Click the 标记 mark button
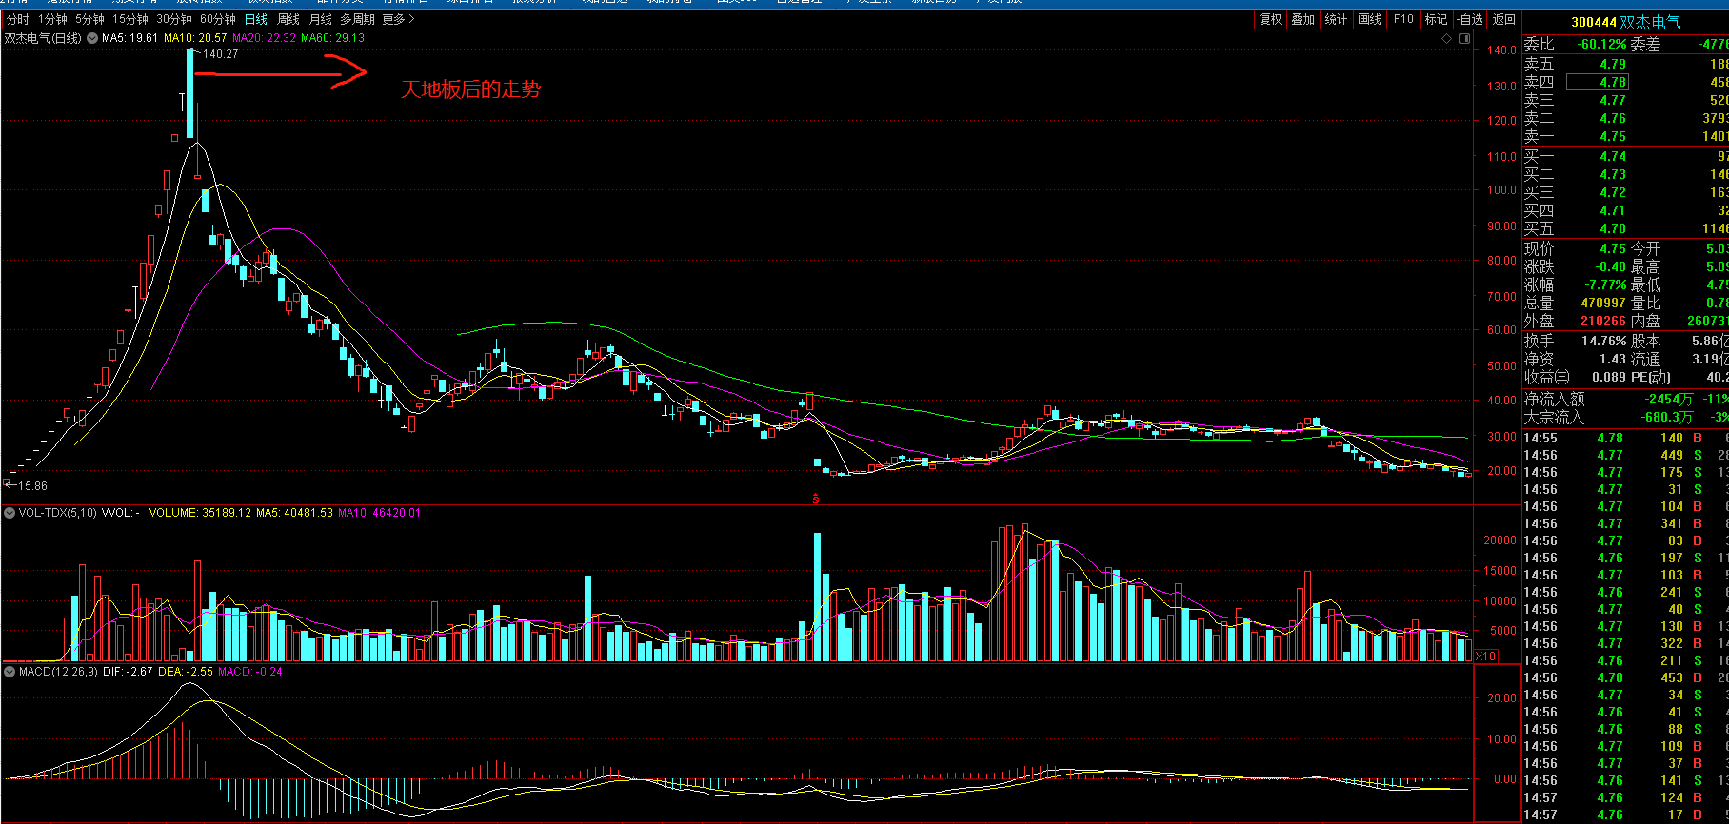The height and width of the screenshot is (824, 1729). tap(1436, 19)
